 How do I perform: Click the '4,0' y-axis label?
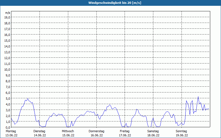point(8,104)
